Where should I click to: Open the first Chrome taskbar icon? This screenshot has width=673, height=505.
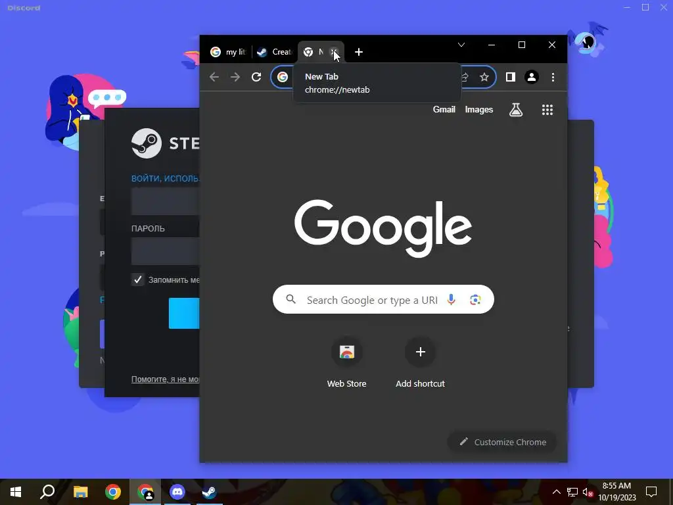click(113, 492)
